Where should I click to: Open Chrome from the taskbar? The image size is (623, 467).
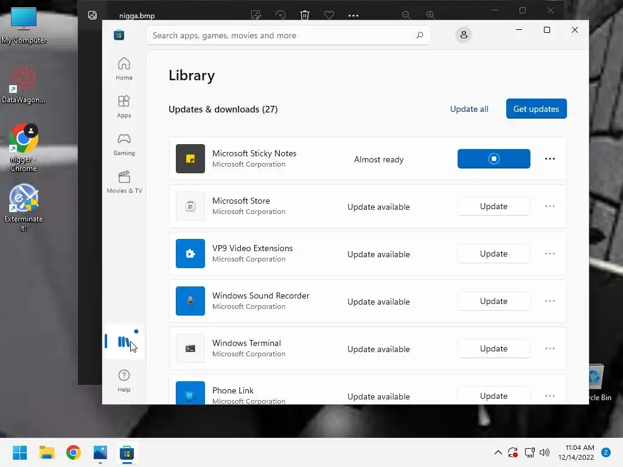[74, 452]
